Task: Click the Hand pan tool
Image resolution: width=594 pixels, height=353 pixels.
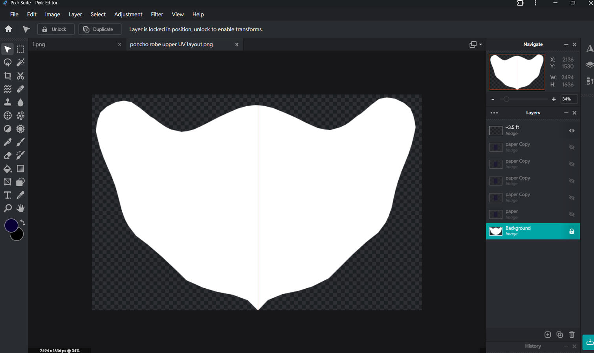Action: coord(20,208)
